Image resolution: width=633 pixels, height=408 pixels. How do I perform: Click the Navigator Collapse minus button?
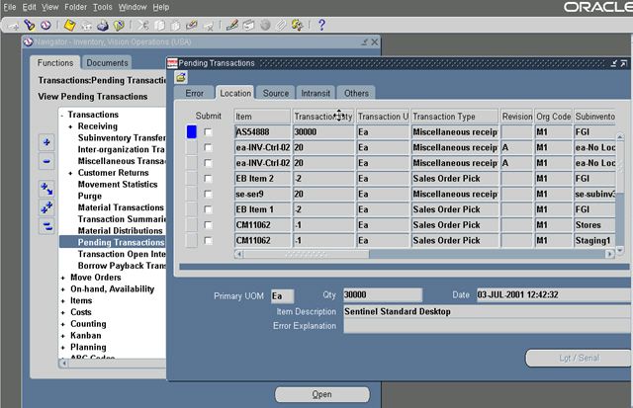point(46,161)
